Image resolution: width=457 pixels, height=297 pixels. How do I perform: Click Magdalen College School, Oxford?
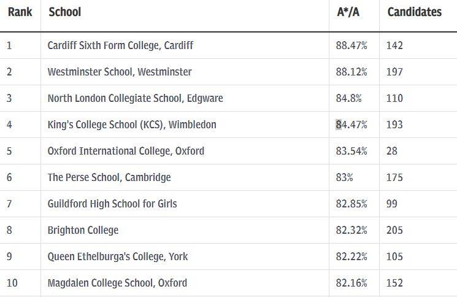[x=117, y=283]
